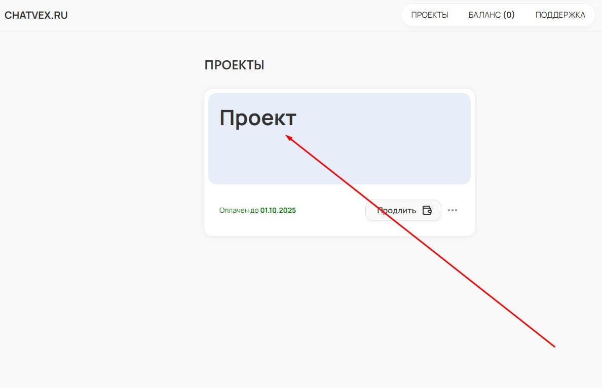Open the БАЛАНС (0) navigation item
The image size is (602, 388).
click(x=491, y=15)
